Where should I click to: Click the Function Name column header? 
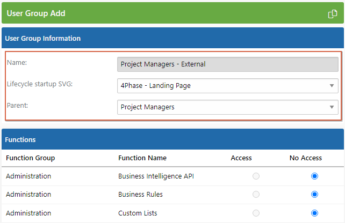click(x=142, y=158)
